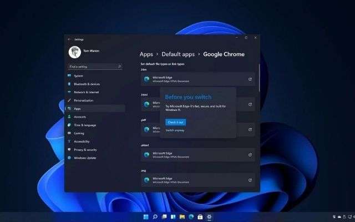Click Apps in the breadcrumb path
The image size is (355, 222).
pyautogui.click(x=146, y=54)
